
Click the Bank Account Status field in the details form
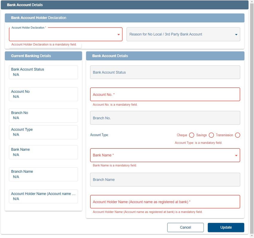[x=165, y=72]
